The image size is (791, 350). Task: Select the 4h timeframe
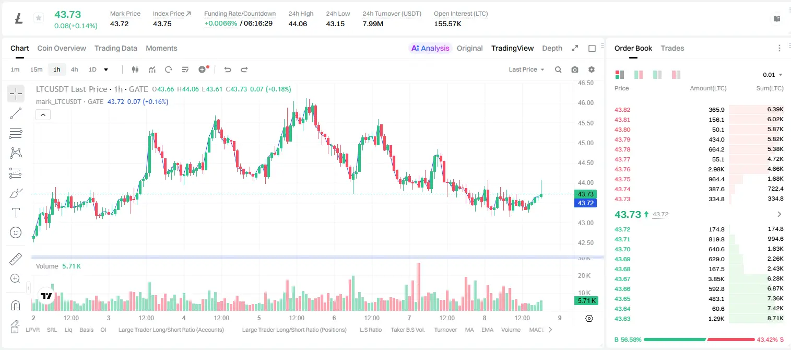coord(75,69)
